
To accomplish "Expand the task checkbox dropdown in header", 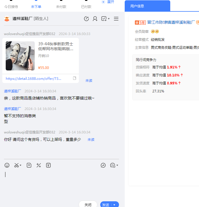I will [x=105, y=19].
